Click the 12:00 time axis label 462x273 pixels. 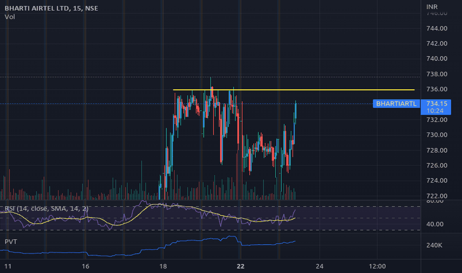point(377,266)
